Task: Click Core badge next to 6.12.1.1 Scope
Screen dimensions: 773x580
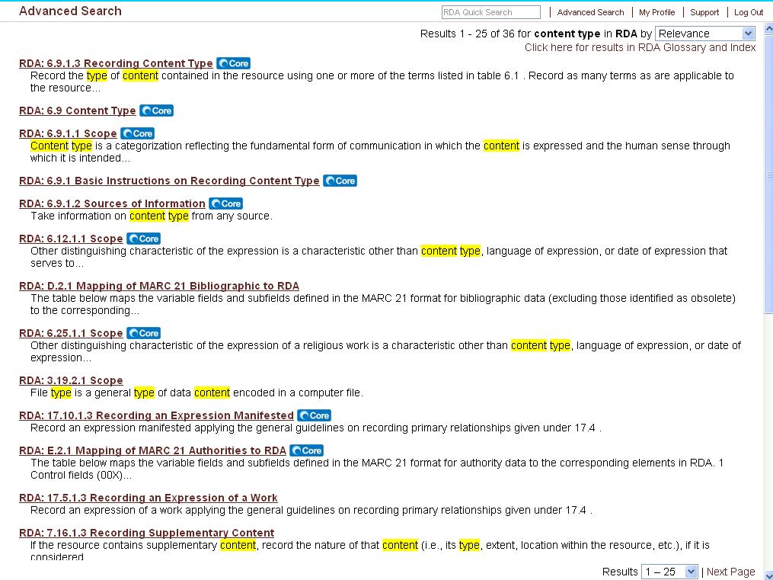Action: point(143,239)
